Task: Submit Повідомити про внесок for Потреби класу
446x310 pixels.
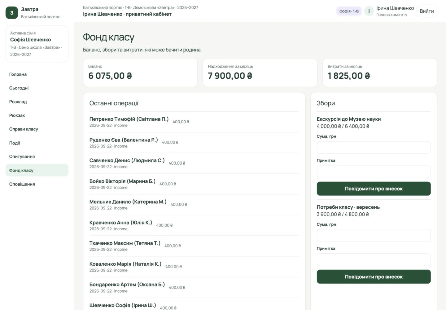Action: tap(374, 277)
